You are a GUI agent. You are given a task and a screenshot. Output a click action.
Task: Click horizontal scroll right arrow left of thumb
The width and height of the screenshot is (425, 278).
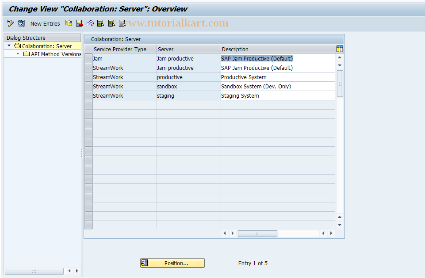pyautogui.click(x=233, y=233)
